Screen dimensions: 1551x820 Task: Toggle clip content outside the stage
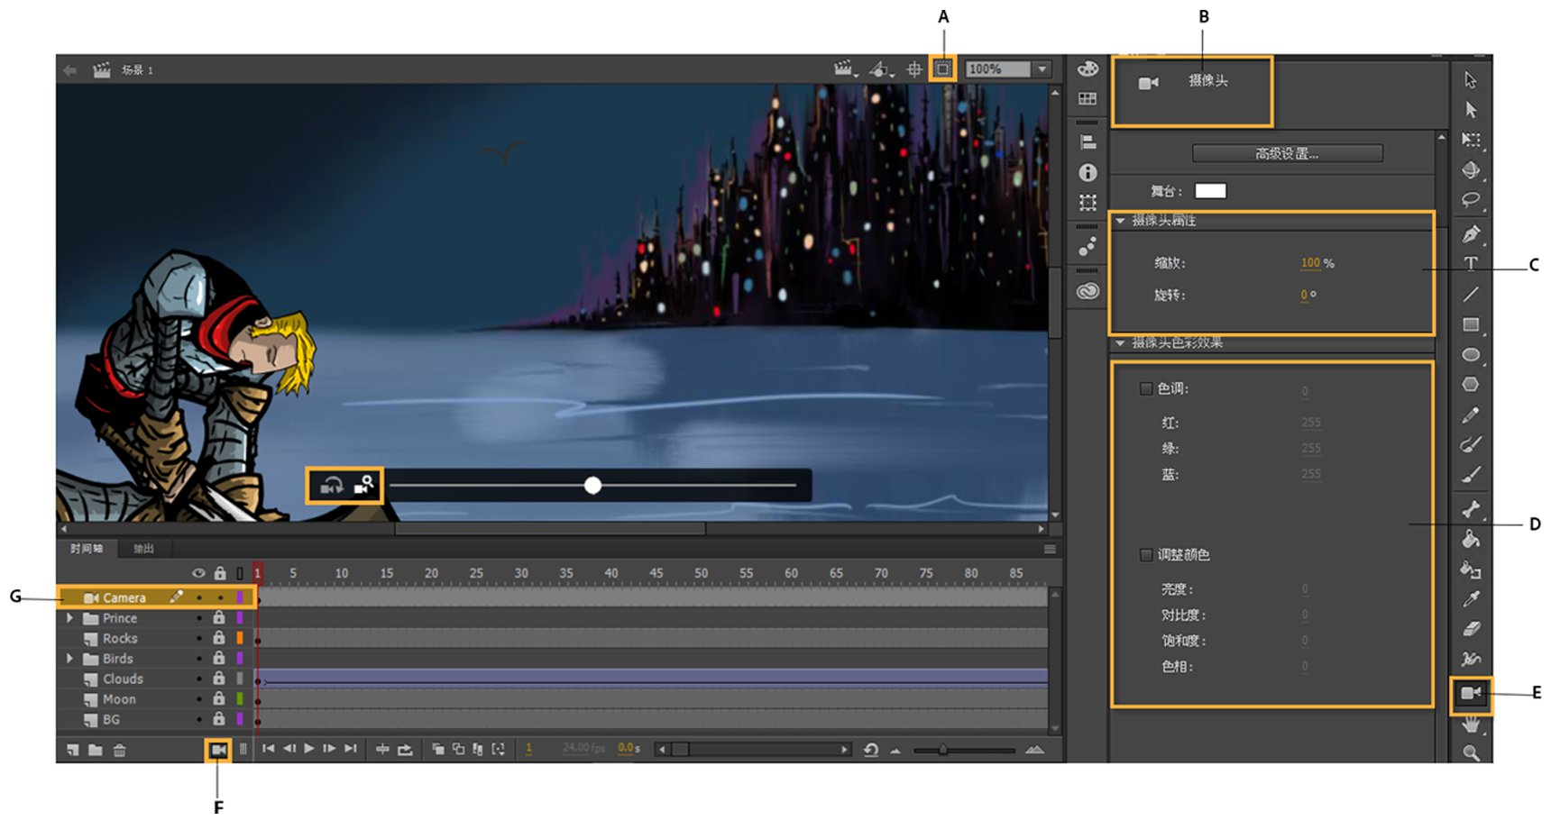942,68
